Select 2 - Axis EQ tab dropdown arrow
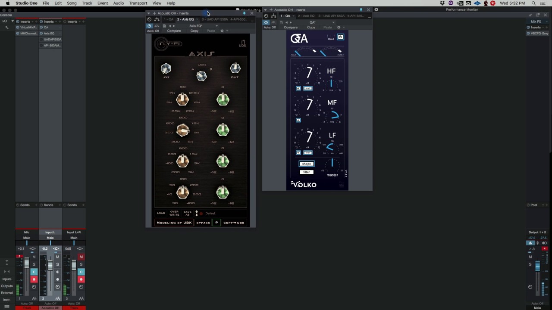Screen dimensions: 552x310 pyautogui.click(x=197, y=19)
